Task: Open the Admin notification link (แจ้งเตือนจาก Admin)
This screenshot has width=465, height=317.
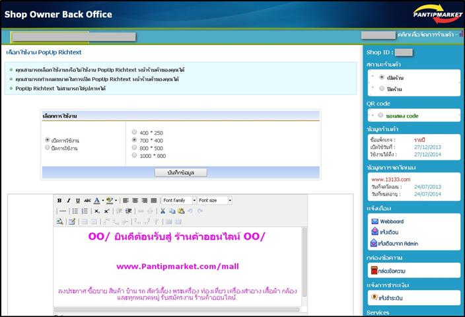Action: pos(398,244)
